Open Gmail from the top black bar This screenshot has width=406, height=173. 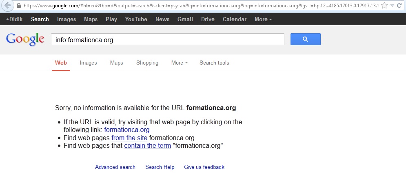[x=185, y=19]
